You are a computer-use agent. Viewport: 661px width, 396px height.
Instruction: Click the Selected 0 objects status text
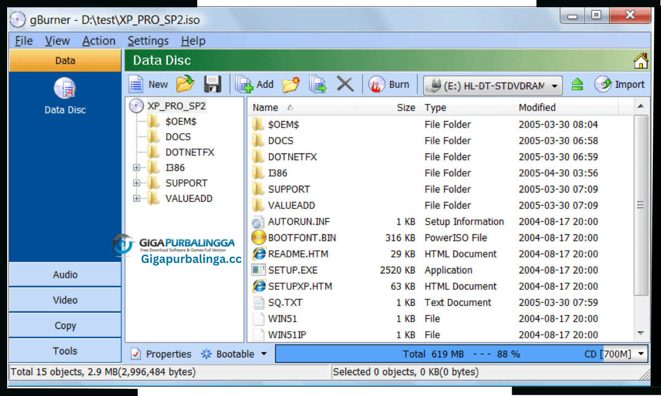click(405, 372)
